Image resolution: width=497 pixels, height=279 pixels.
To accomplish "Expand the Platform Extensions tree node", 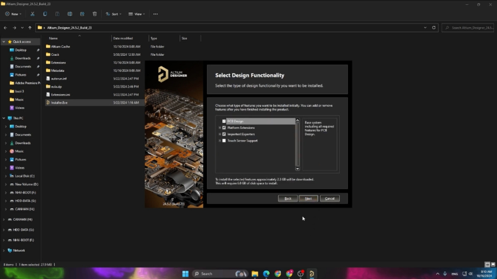I will coord(220,128).
